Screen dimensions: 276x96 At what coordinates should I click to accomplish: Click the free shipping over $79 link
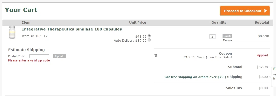pyautogui.click(x=194, y=77)
